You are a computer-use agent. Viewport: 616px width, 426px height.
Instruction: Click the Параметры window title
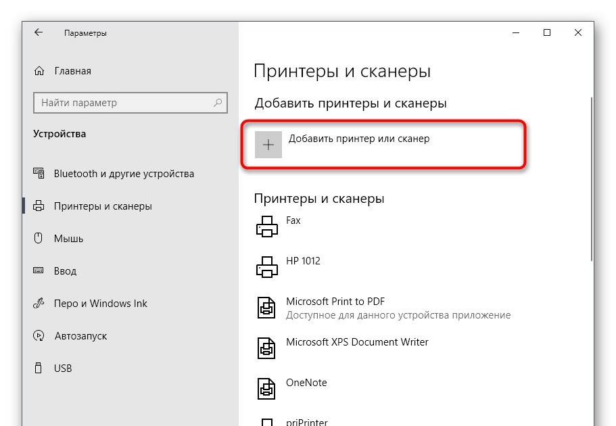point(85,33)
